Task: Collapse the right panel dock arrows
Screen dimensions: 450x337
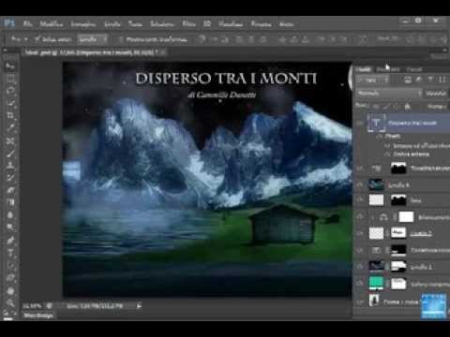Action: 444,50
